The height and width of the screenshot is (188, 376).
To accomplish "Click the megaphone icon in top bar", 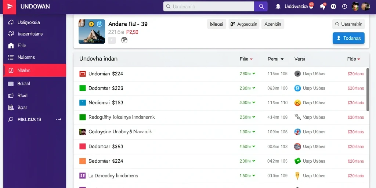I will pyautogui.click(x=323, y=7).
